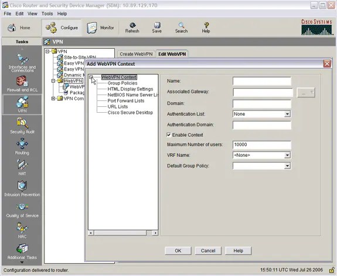
Task: Switch to Edit WebVPN tab
Action: [x=172, y=54]
